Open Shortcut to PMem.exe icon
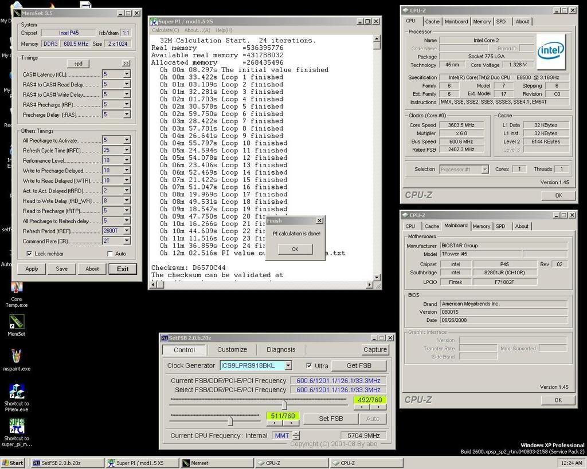This screenshot has width=587, height=469. pyautogui.click(x=17, y=391)
